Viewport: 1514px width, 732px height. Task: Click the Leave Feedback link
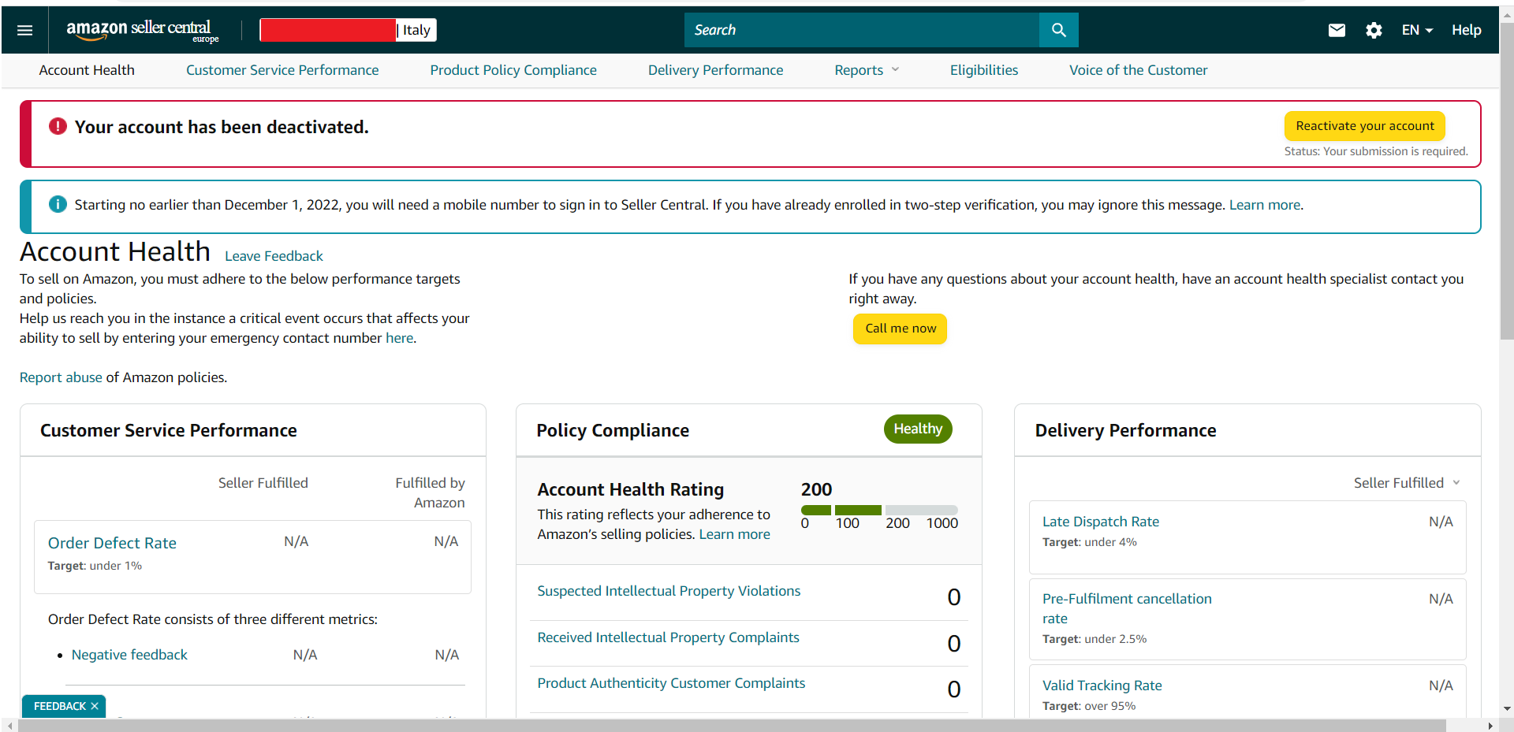point(274,256)
